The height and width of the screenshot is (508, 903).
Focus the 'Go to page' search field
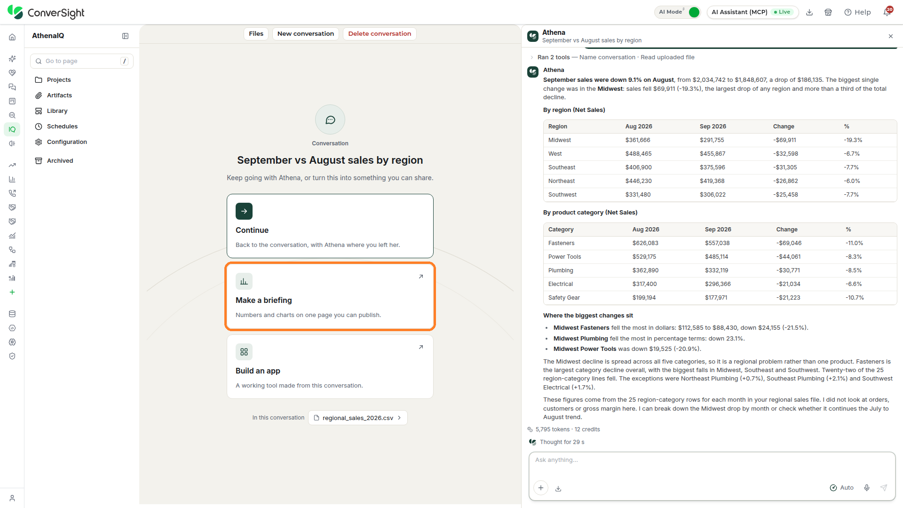82,61
